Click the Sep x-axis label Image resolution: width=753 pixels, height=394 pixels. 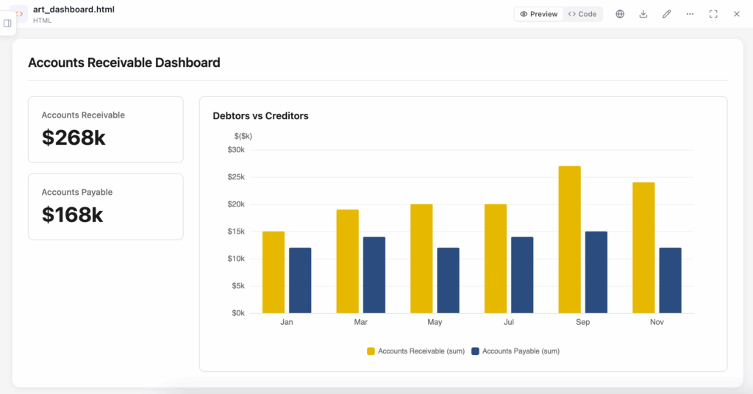(x=582, y=322)
